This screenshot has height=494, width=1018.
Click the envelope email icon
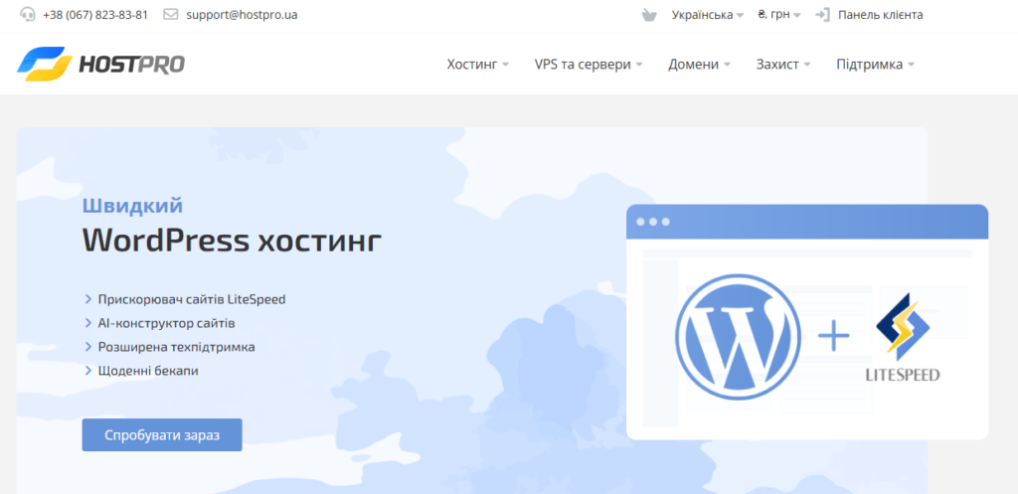tap(171, 15)
